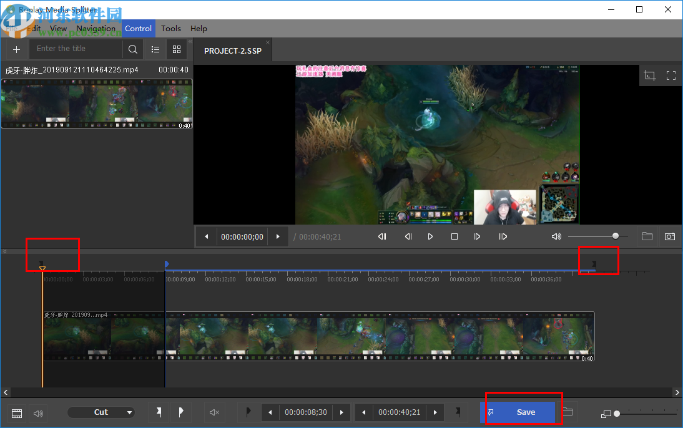Open the Cut mode dropdown

pyautogui.click(x=101, y=412)
